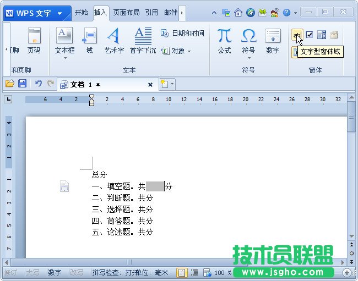Save the document with floppy icon
This screenshot has width=358, height=281.
(x=23, y=84)
